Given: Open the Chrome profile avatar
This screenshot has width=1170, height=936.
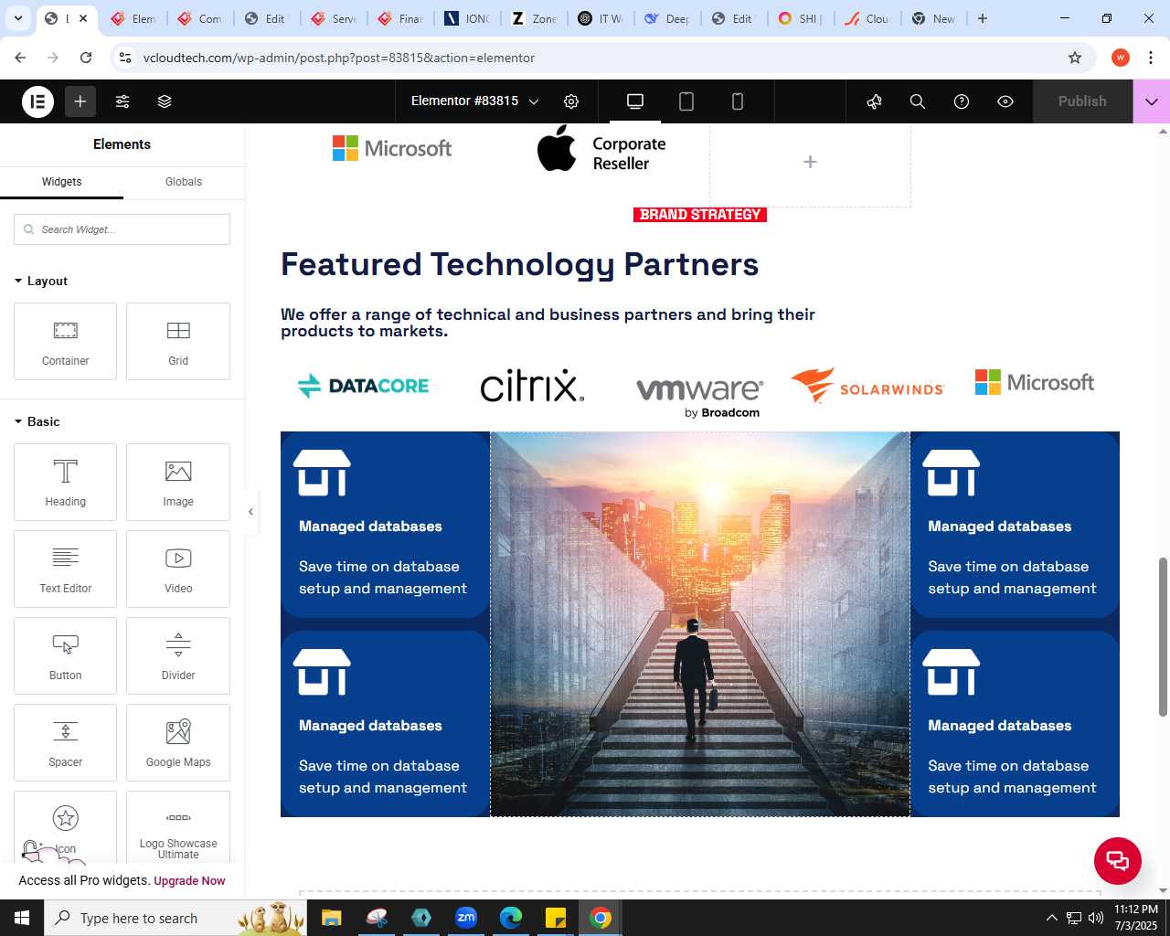Looking at the screenshot, I should [1121, 58].
